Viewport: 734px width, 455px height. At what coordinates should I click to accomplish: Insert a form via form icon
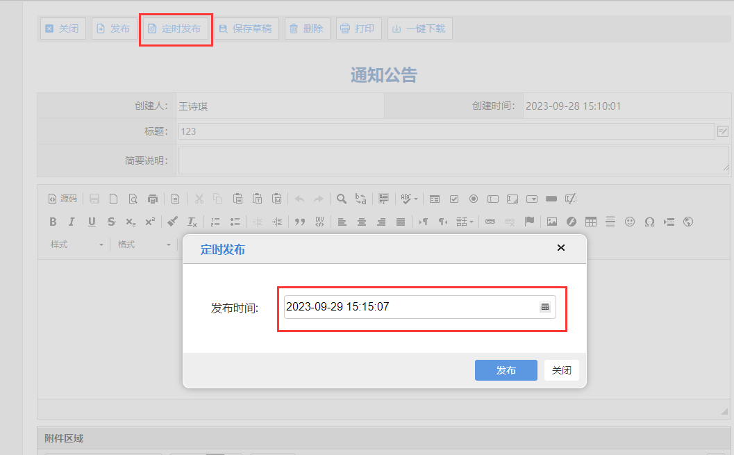pos(435,199)
